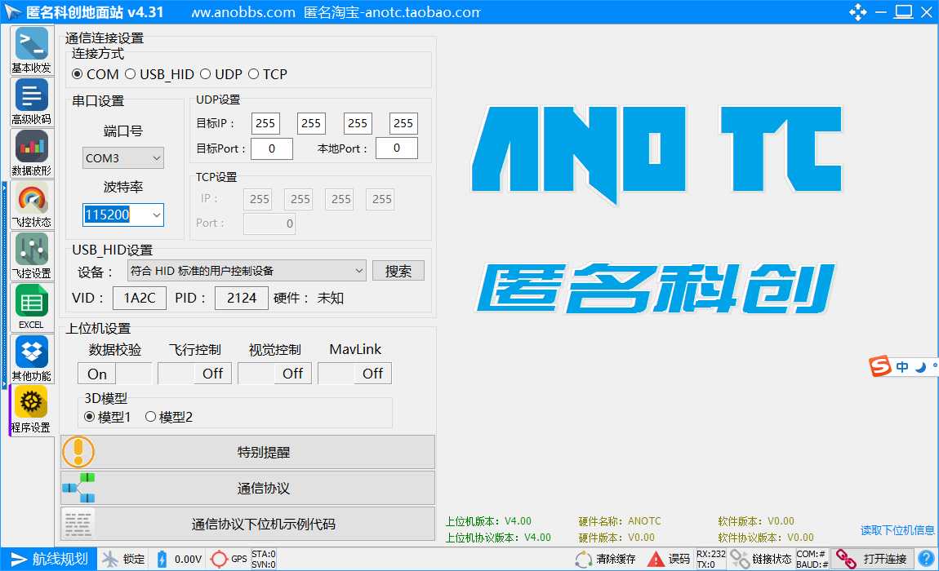Image resolution: width=939 pixels, height=571 pixels.
Task: Toggle the 数据校验 On switch
Action: [x=114, y=374]
